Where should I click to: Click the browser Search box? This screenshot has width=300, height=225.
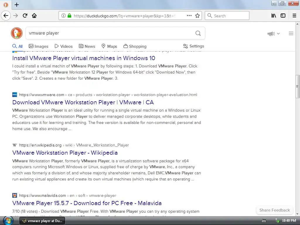pyautogui.click(x=227, y=16)
